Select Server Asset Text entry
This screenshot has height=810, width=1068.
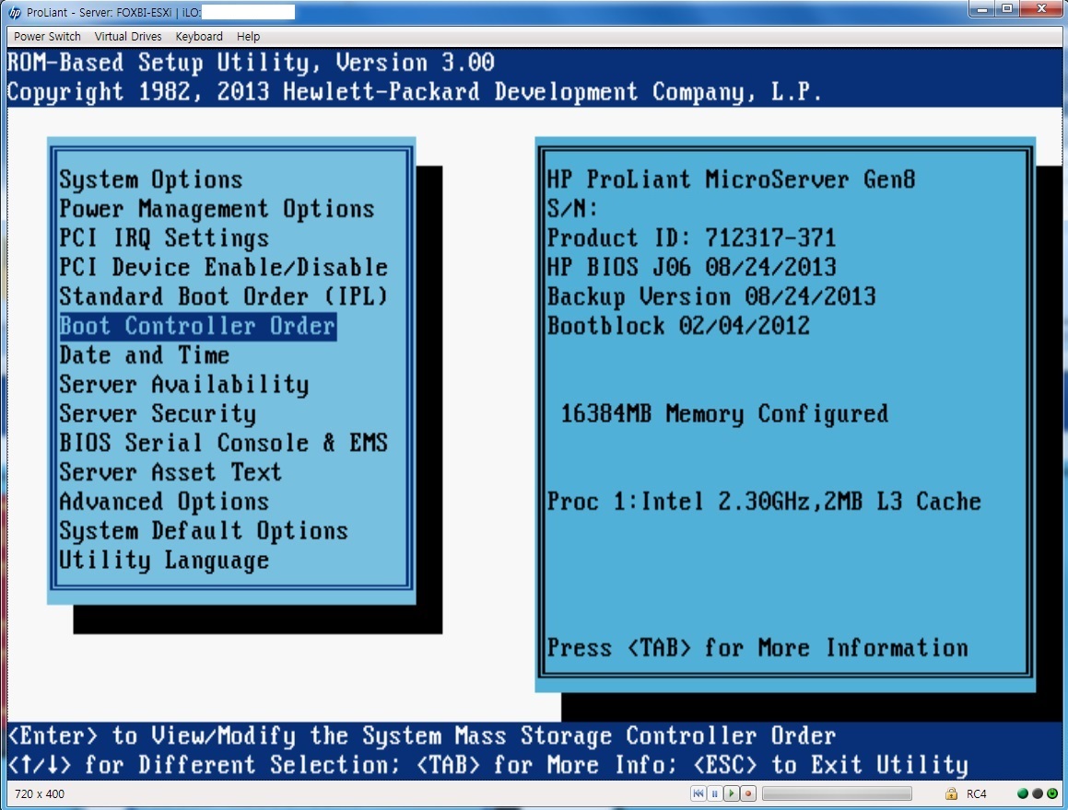170,472
